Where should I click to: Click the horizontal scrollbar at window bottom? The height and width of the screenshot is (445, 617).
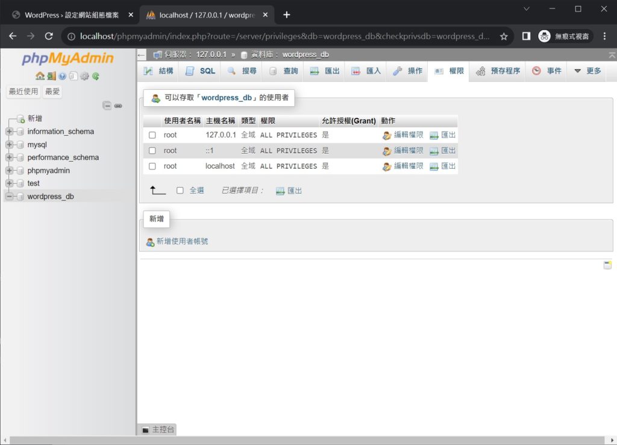tap(307, 440)
